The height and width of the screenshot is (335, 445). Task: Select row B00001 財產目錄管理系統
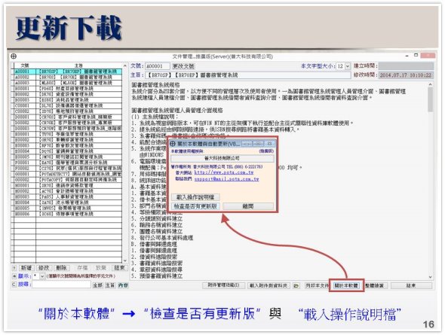tap(68, 88)
